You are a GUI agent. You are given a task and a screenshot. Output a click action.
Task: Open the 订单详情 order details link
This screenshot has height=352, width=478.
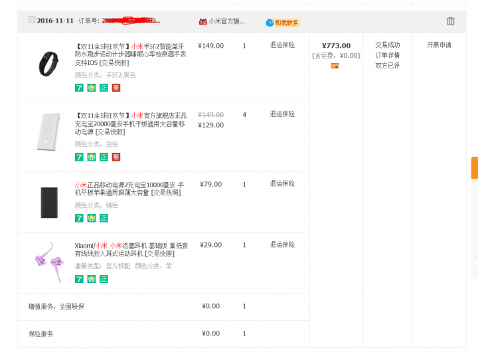pyautogui.click(x=388, y=55)
